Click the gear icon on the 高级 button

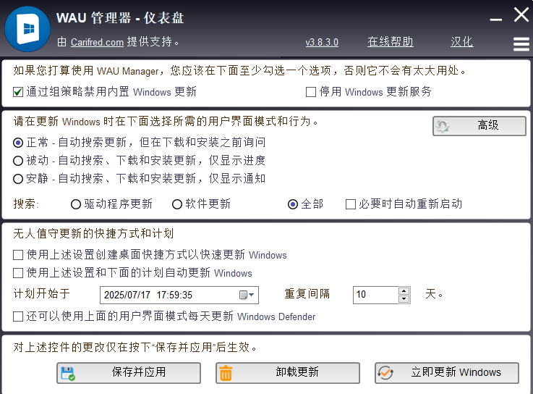443,126
